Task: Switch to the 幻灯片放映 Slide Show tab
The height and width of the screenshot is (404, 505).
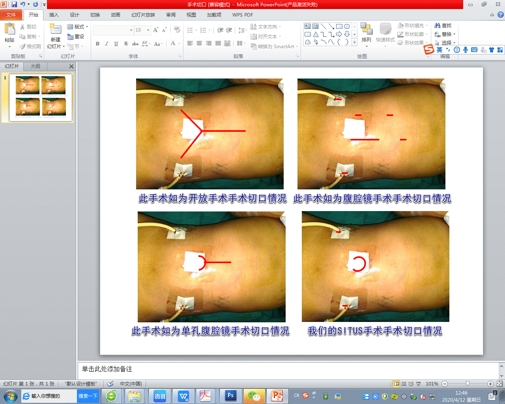Action: [x=143, y=15]
